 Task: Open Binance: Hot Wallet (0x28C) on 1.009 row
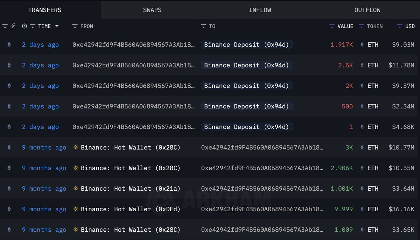tap(131, 230)
